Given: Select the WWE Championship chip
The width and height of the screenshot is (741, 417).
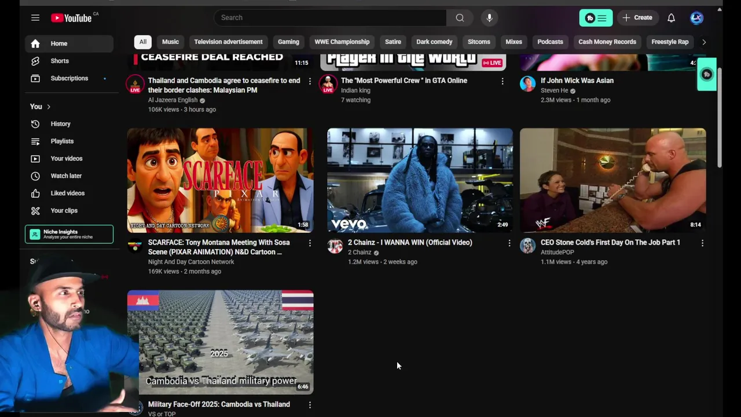Looking at the screenshot, I should 342,42.
